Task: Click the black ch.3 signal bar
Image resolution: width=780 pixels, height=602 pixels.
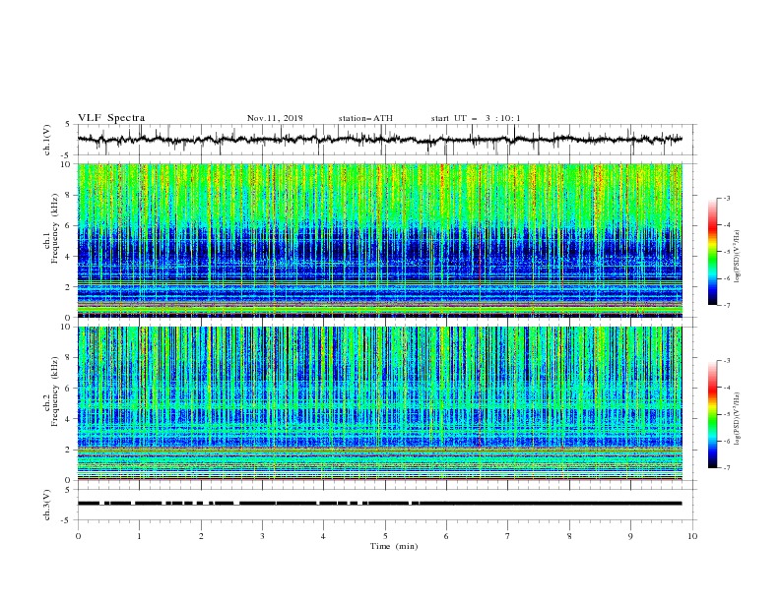Action: [x=379, y=504]
